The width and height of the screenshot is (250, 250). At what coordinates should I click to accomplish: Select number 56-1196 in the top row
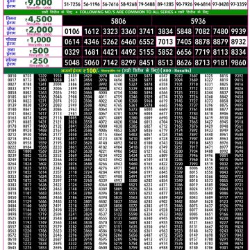tap(92, 4)
